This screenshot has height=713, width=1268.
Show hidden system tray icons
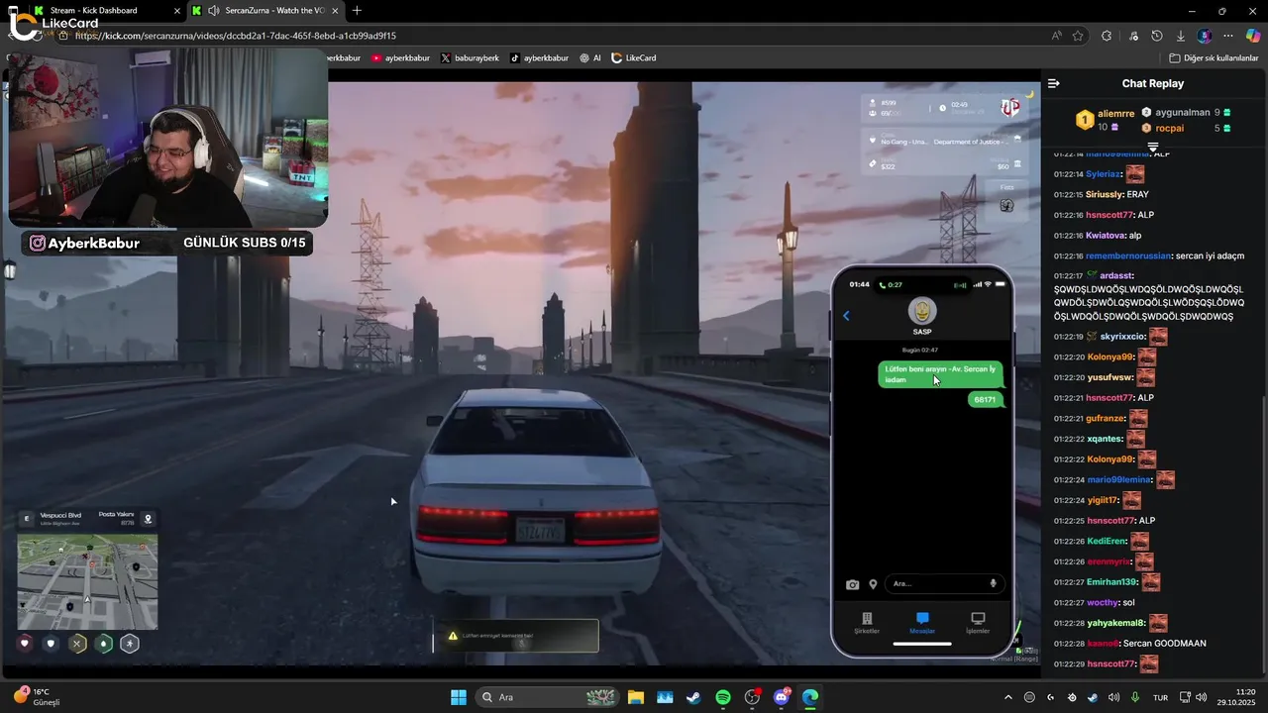[1008, 697]
